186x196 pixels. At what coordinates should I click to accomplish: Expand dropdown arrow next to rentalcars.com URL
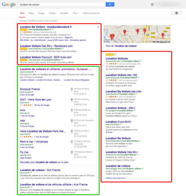tap(63, 49)
